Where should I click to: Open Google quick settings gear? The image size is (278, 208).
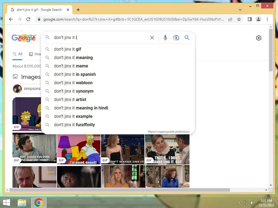(x=259, y=38)
